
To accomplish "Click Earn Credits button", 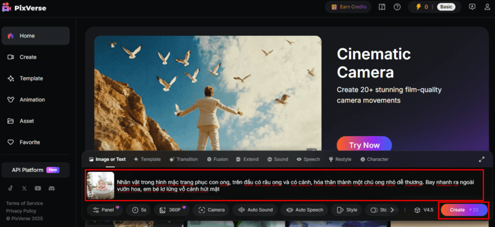I will [x=348, y=7].
